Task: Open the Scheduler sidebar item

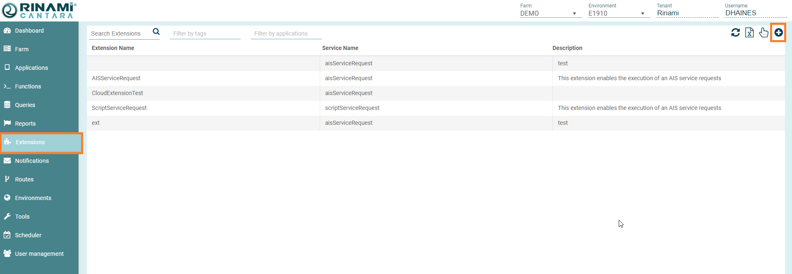Action: pyautogui.click(x=28, y=235)
